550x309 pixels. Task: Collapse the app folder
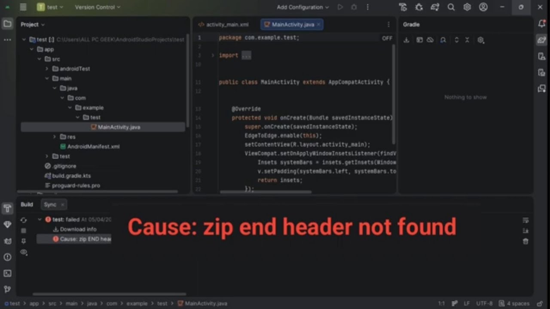click(32, 49)
